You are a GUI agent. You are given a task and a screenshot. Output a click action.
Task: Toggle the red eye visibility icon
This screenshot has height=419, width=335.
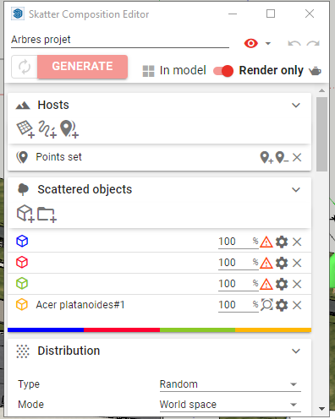click(251, 43)
